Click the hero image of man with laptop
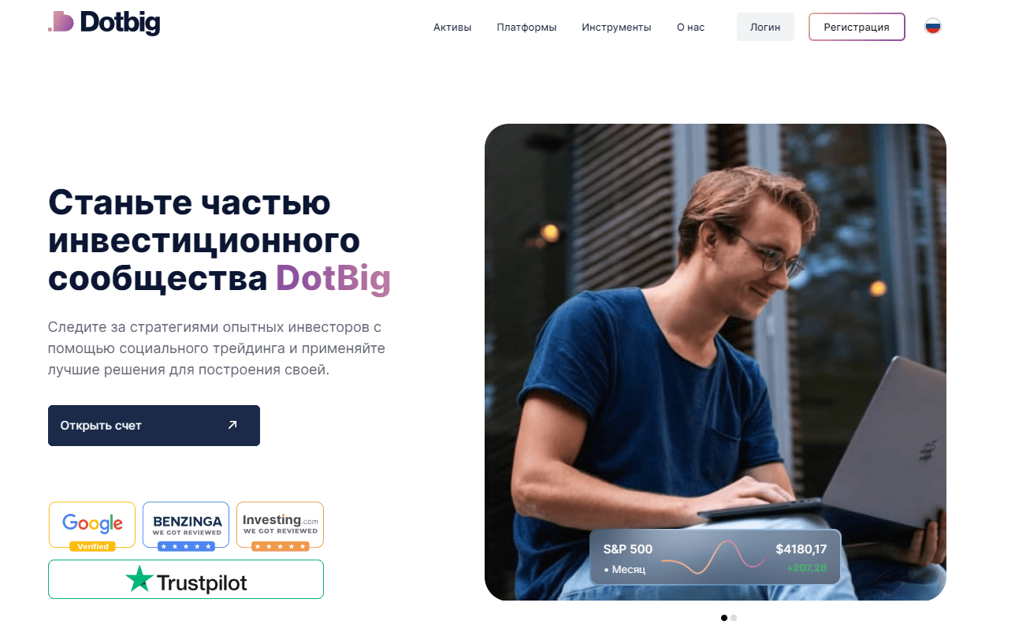This screenshot has height=625, width=1015. click(715, 362)
